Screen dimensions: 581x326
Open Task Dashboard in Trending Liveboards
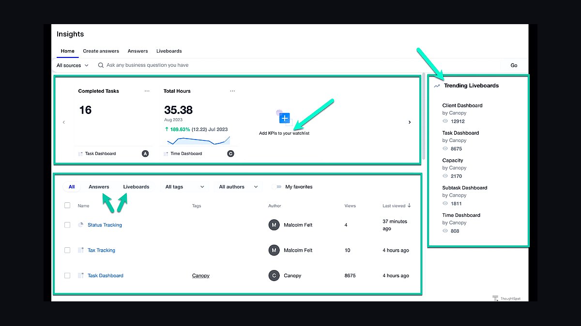(460, 133)
